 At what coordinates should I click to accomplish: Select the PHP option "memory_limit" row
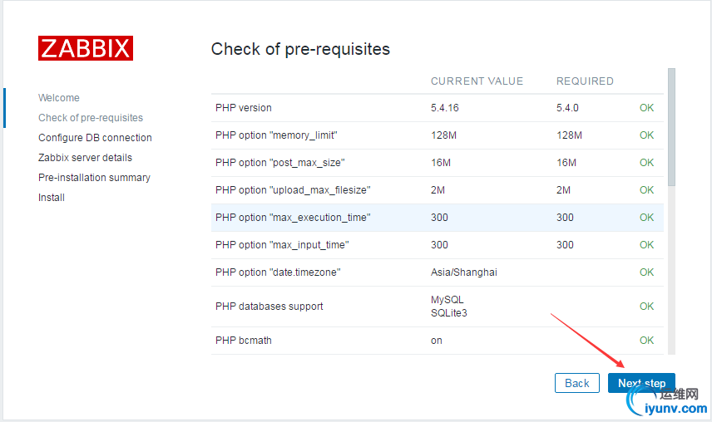pyautogui.click(x=437, y=135)
